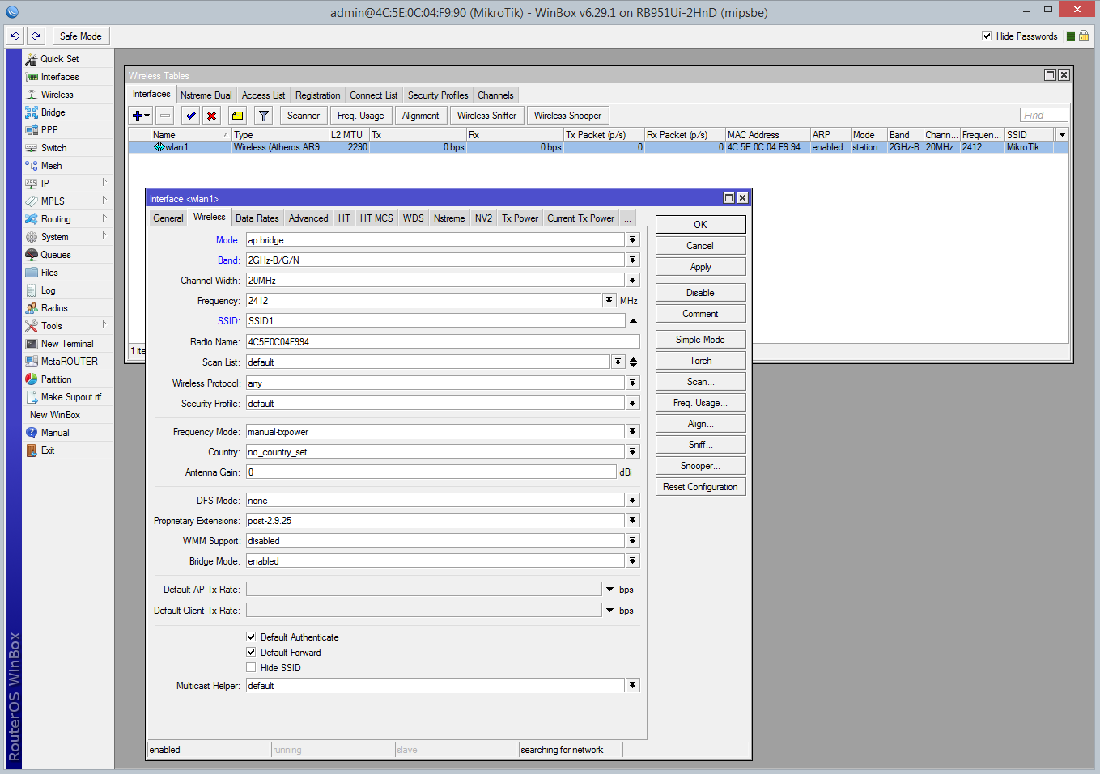1100x774 pixels.
Task: Open the column selector arrow in table header
Action: [1062, 134]
